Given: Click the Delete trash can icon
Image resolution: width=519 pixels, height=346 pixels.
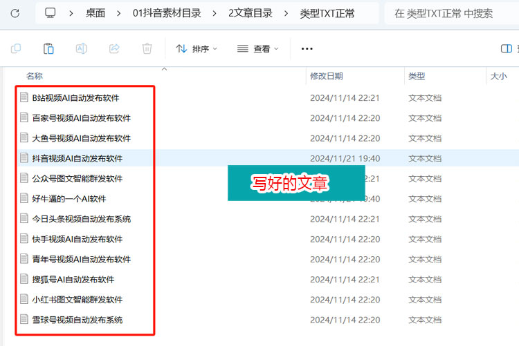Looking at the screenshot, I should click(147, 48).
